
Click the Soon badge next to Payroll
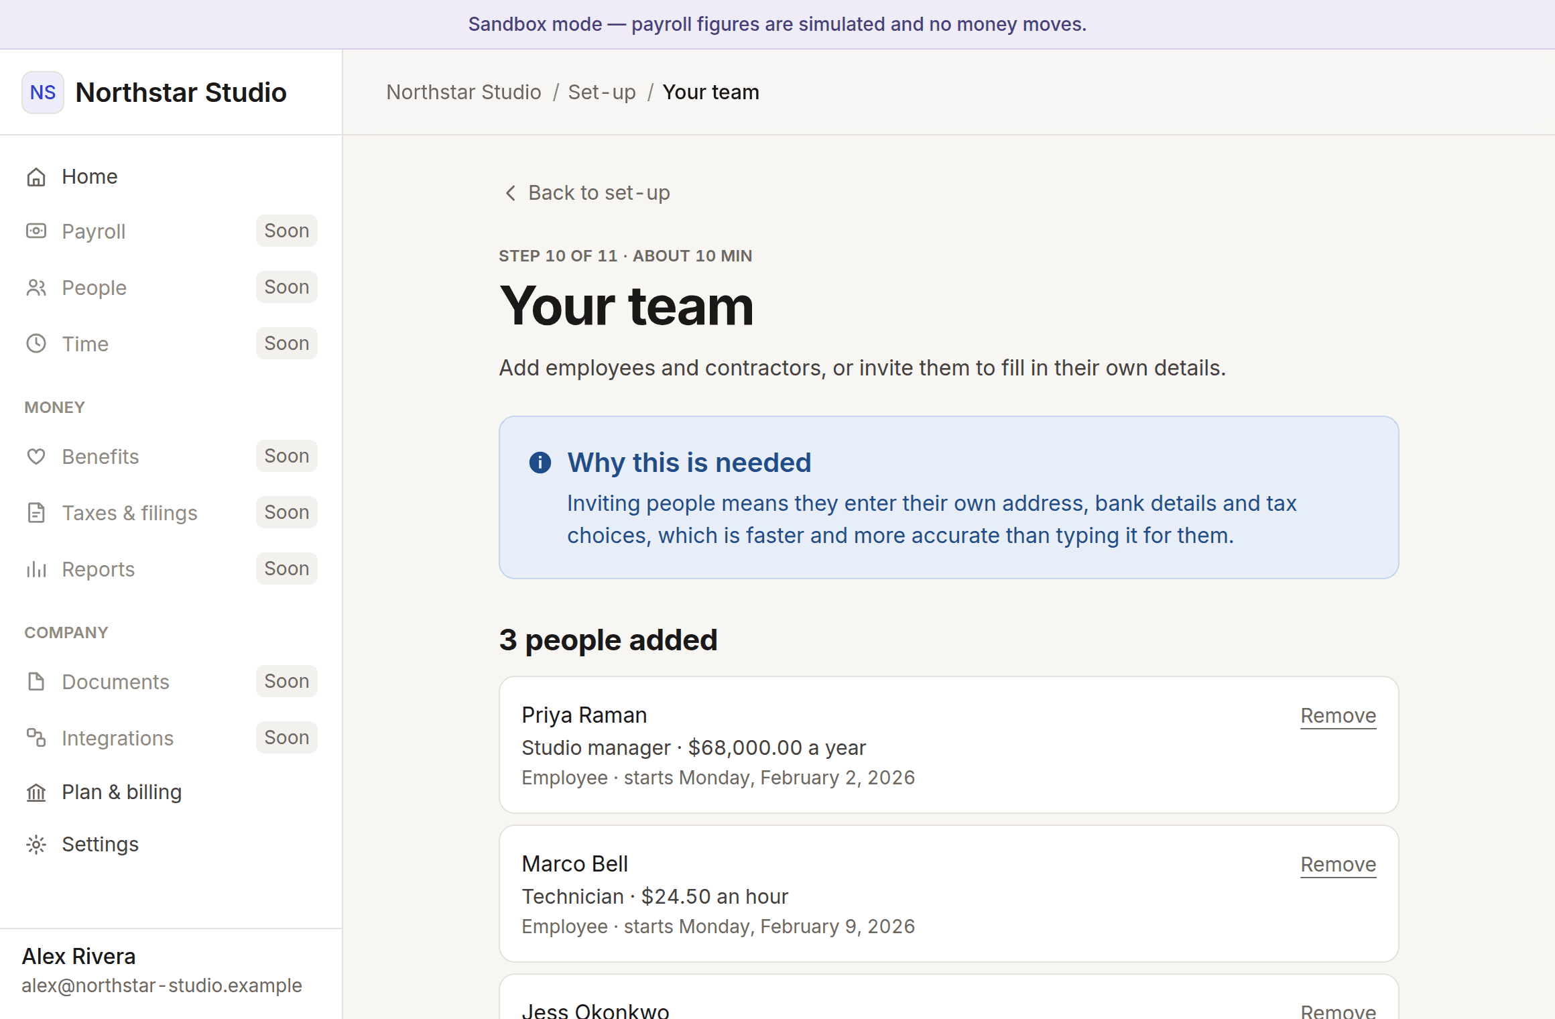point(287,231)
